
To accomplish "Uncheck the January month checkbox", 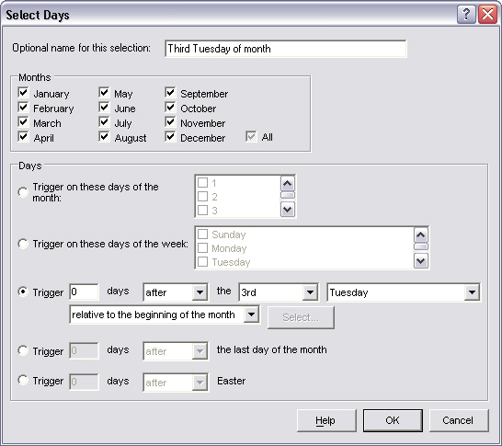I will (x=23, y=93).
